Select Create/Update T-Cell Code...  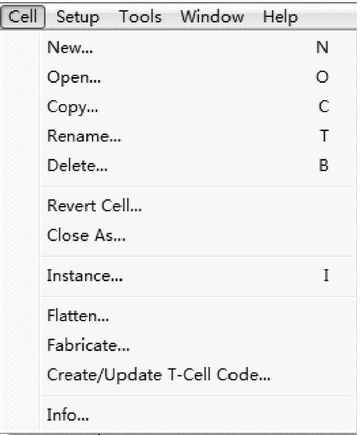158,375
